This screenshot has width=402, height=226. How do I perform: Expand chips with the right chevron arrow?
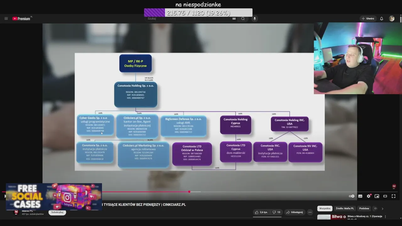click(382, 208)
